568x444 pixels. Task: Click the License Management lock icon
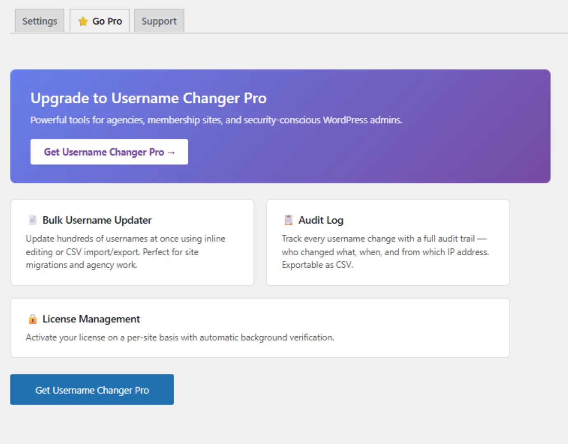pos(33,319)
